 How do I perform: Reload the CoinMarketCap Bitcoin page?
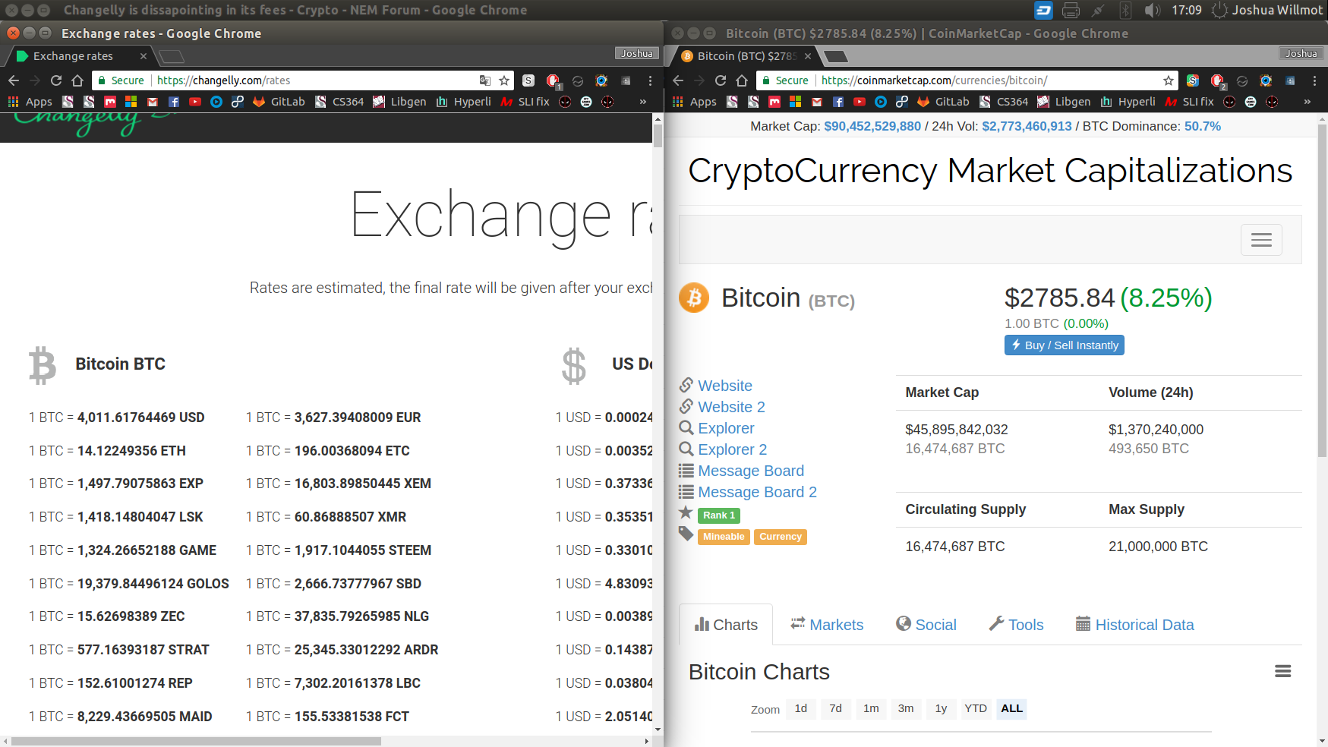point(721,80)
